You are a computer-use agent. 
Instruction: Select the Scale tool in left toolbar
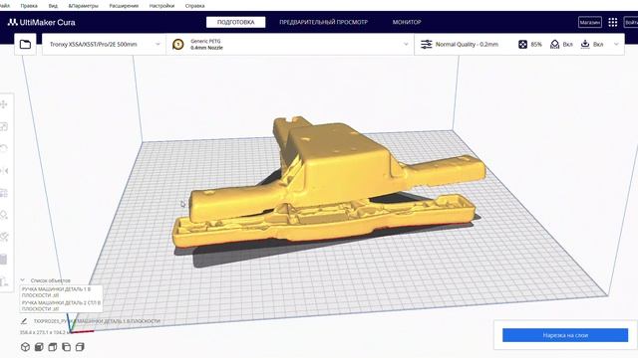point(4,126)
